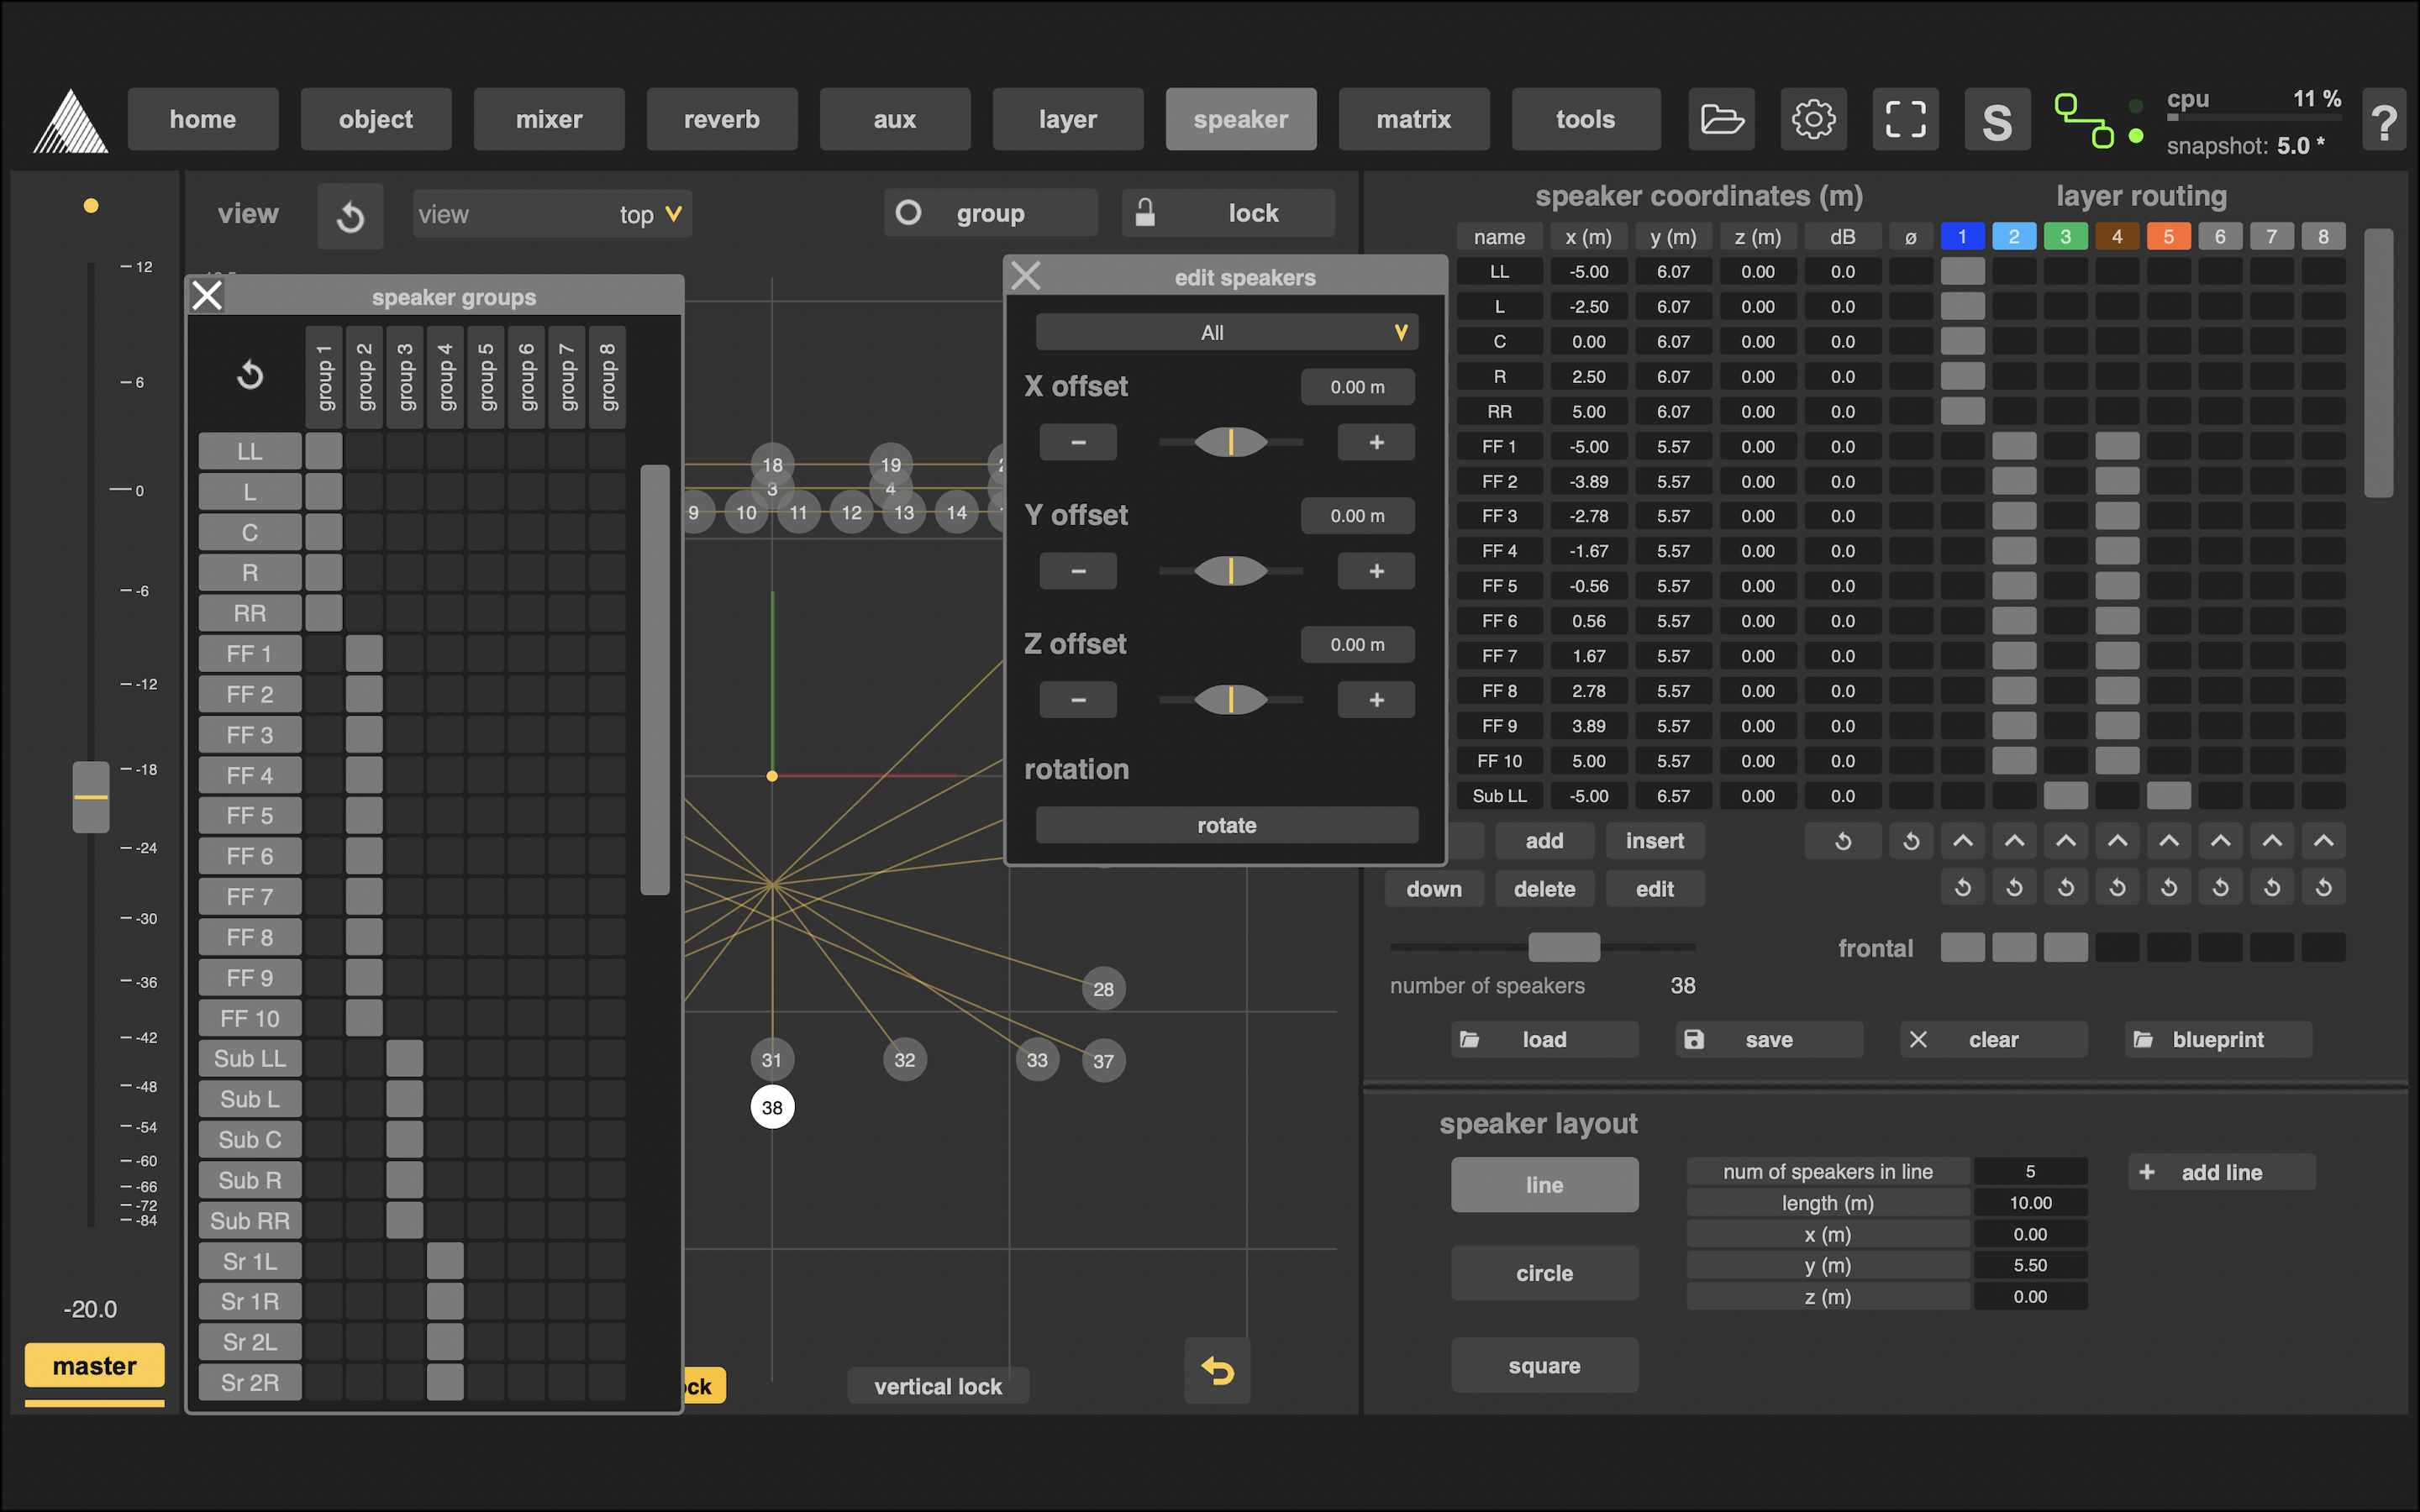Toggle Sub LL speaker in group 3
The image size is (2420, 1512).
point(404,1058)
